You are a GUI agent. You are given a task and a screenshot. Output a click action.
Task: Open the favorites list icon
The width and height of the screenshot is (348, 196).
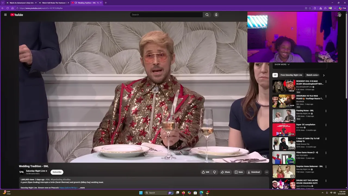pos(325,8)
